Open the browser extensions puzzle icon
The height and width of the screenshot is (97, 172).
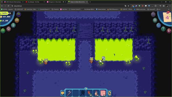pos(156,6)
